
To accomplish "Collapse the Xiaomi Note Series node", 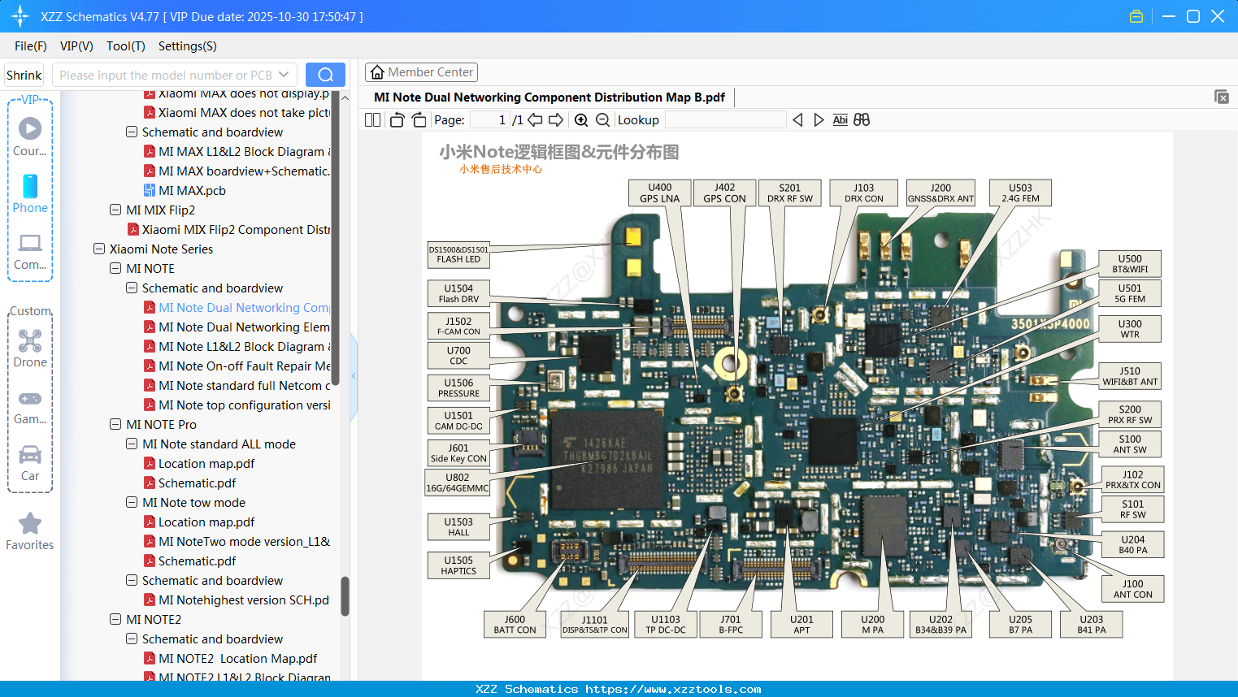I will coord(98,249).
